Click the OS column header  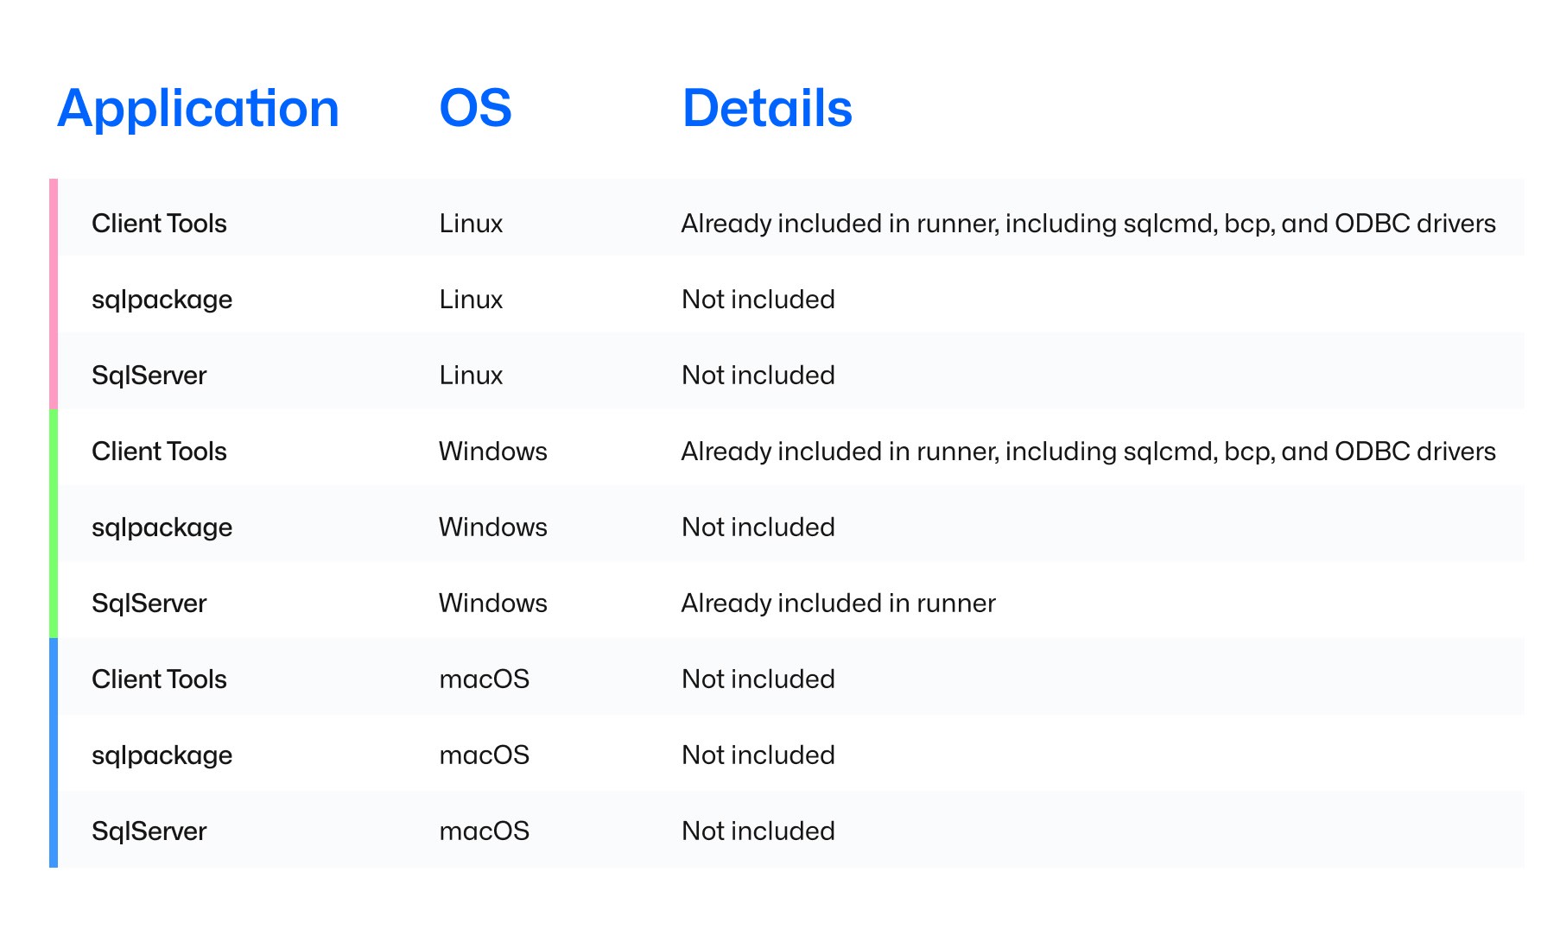(475, 109)
